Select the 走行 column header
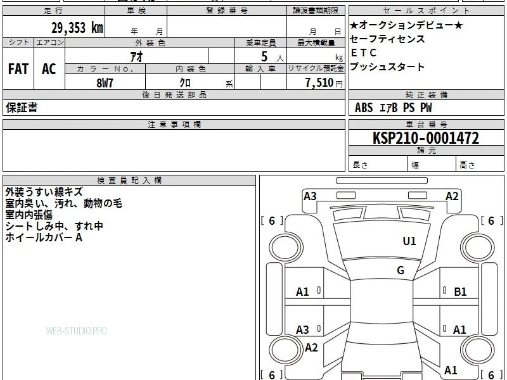This screenshot has height=380, width=507. pos(54,11)
